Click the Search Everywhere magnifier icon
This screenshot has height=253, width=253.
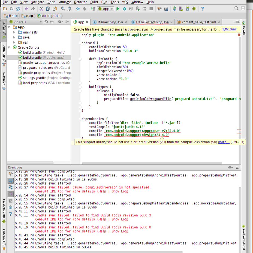coord(236,8)
